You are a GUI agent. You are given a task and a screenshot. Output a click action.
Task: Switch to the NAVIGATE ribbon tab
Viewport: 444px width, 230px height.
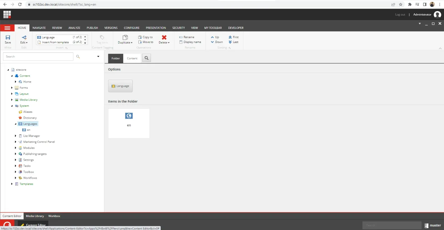39,28
